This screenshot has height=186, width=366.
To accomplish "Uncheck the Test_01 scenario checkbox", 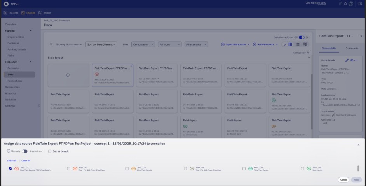I will (x=10, y=168).
